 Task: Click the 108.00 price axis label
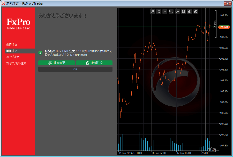tap(224, 102)
